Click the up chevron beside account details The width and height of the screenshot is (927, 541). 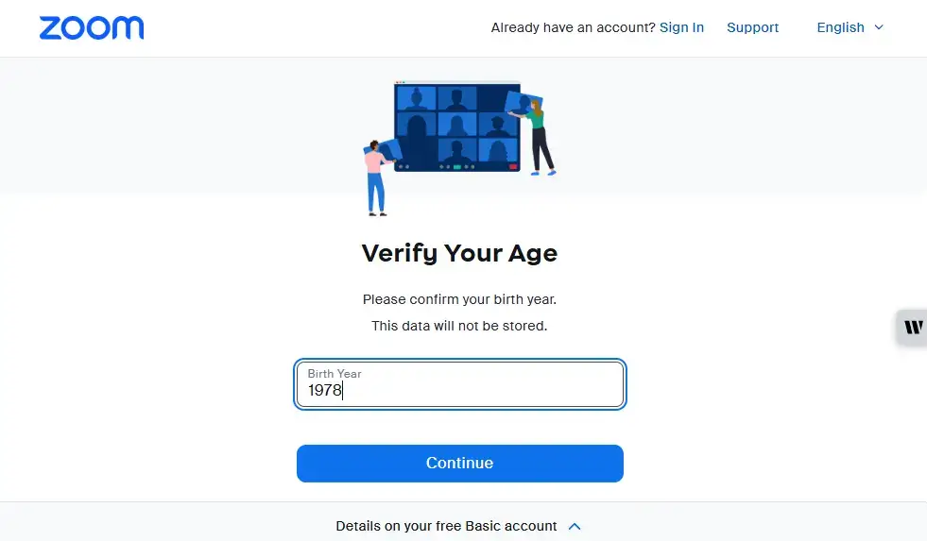click(575, 526)
